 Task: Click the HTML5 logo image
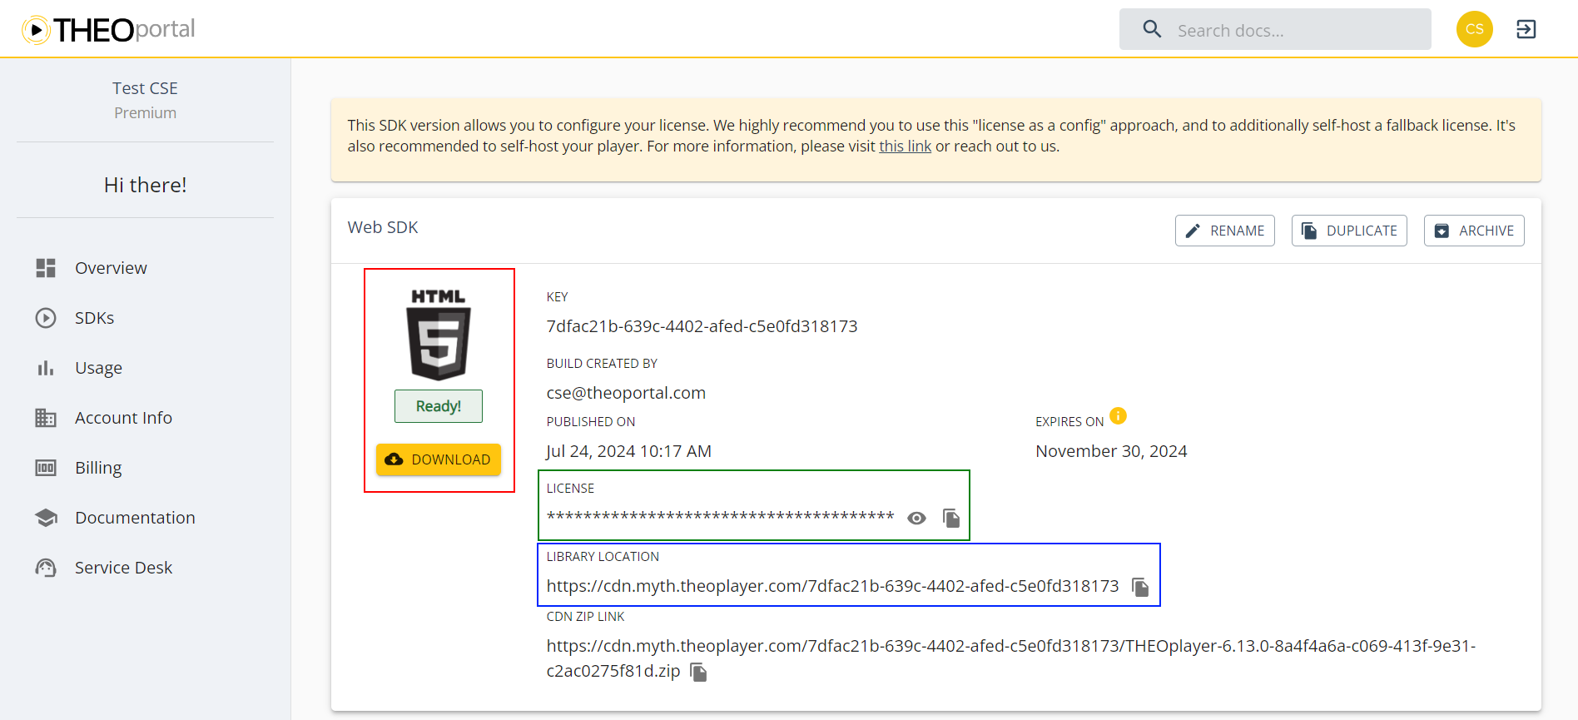pyautogui.click(x=439, y=335)
